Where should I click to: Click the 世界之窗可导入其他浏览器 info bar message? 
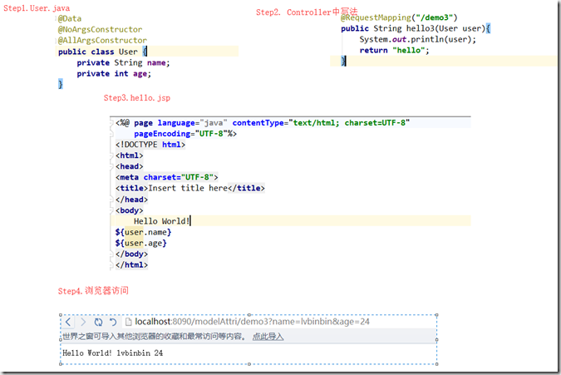click(155, 337)
